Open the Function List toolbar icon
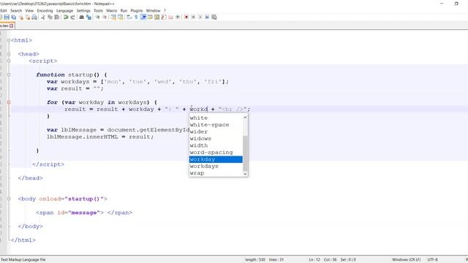Viewport: 468px width, 263px height. [x=164, y=18]
